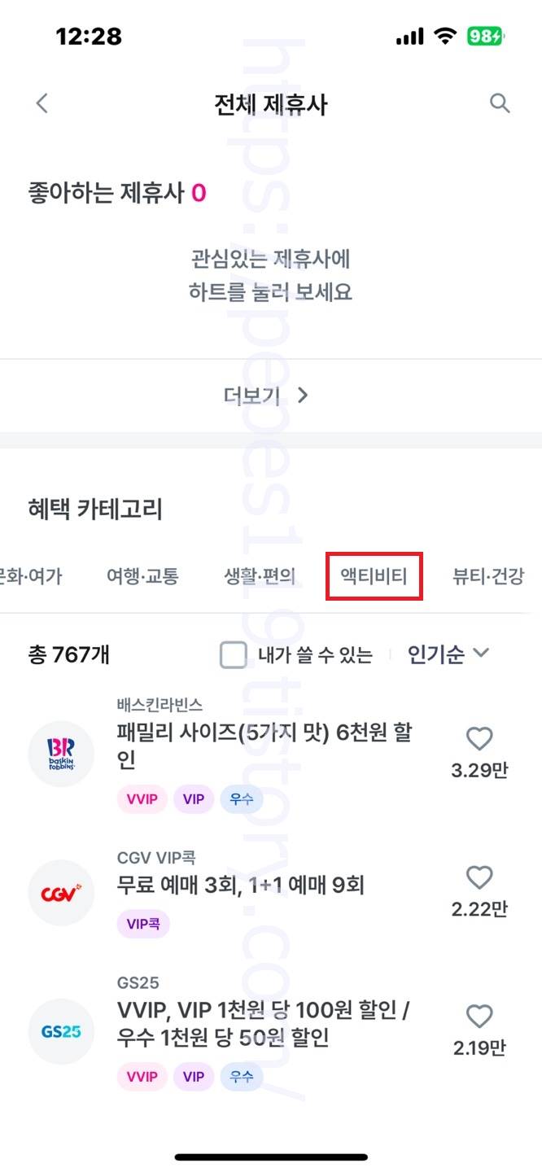Open 무료 예매 3회 CGV offer
The height and width of the screenshot is (1172, 542).
pyautogui.click(x=241, y=885)
